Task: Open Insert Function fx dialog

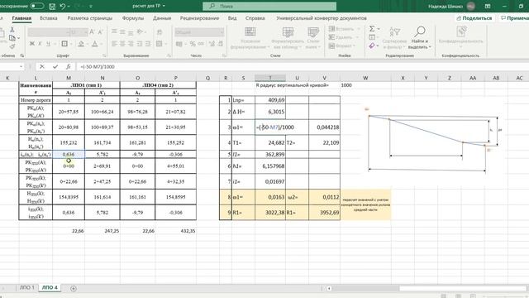Action: 68,66
